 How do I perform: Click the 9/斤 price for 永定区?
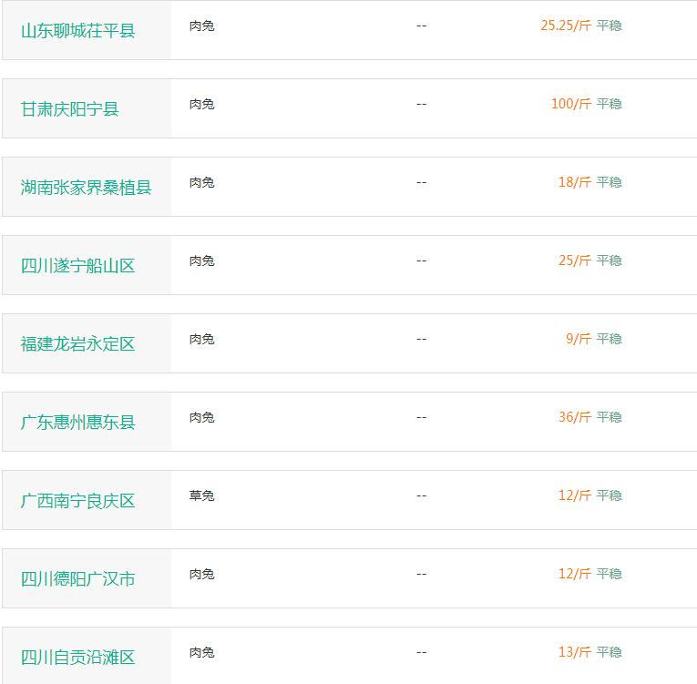tap(579, 339)
